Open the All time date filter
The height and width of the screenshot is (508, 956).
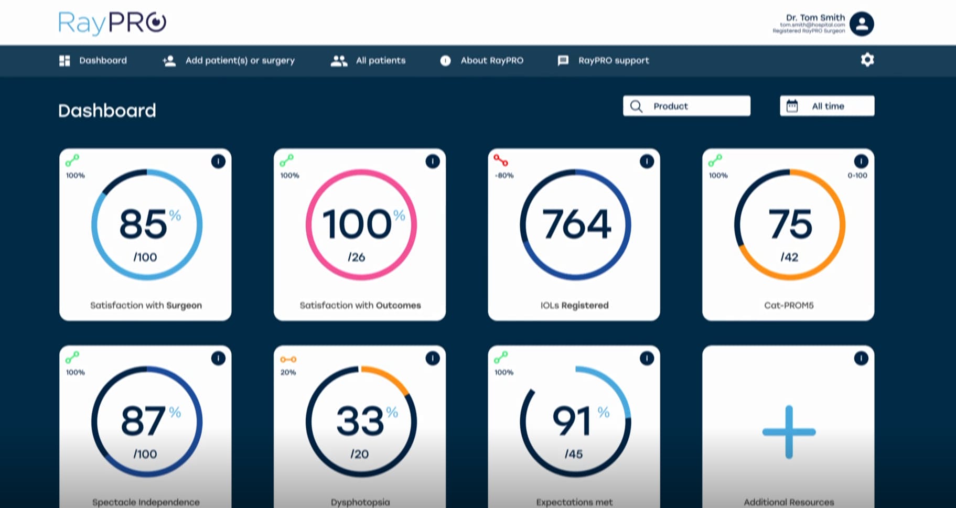(x=827, y=106)
